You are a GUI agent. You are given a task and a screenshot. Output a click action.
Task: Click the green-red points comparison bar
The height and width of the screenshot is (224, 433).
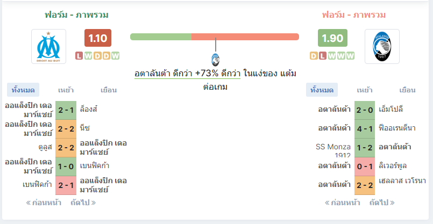click(x=215, y=37)
